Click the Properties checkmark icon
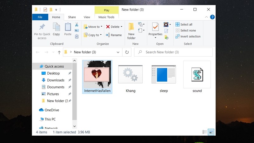The width and height of the screenshot is (254, 143). [x=155, y=27]
